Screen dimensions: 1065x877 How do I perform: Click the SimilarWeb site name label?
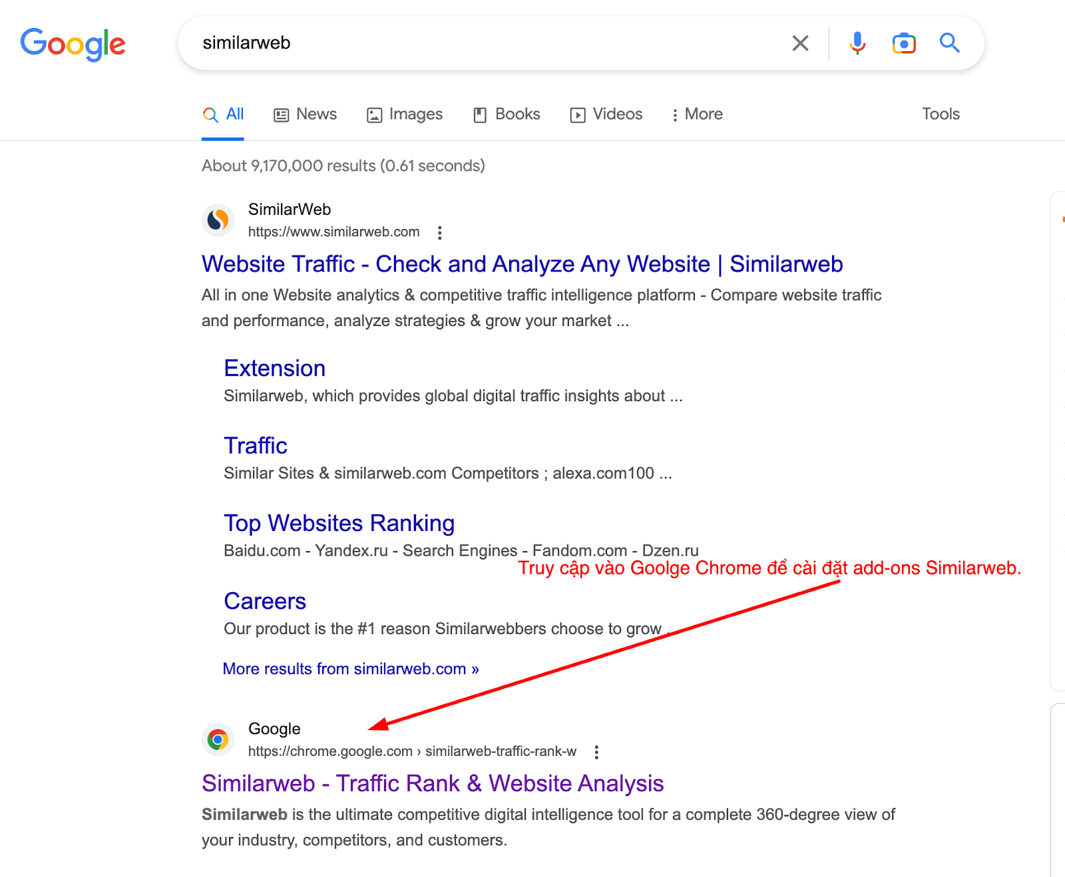(x=290, y=210)
